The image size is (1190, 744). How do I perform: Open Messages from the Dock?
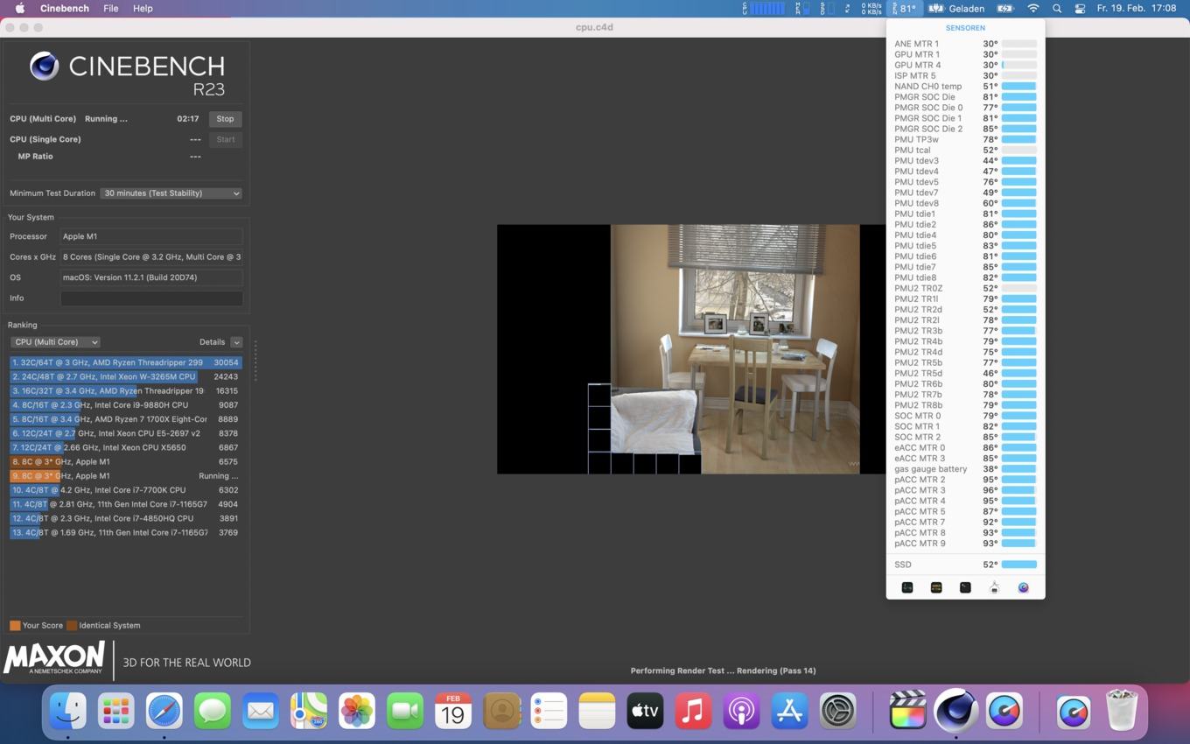pos(213,711)
